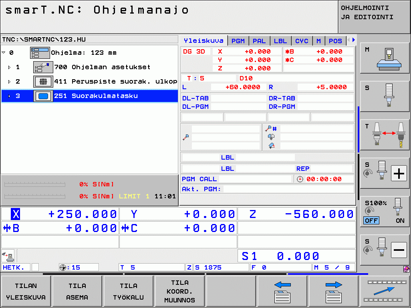Click the machine status icon above HETK.
This screenshot has width=411, height=308.
[x=8, y=256]
